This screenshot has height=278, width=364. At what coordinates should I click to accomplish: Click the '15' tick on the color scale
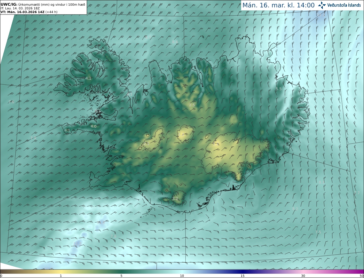click(x=243, y=276)
